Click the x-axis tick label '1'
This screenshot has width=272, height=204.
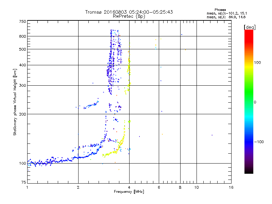pyautogui.click(x=27, y=187)
